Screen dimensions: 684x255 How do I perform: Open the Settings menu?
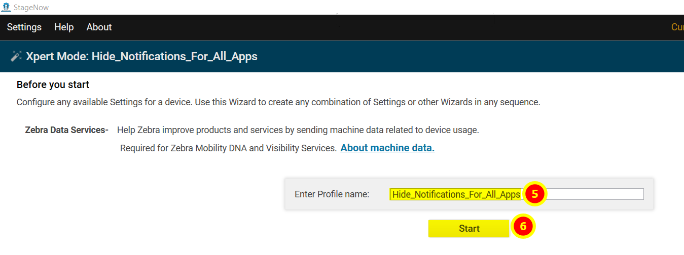[x=24, y=27]
